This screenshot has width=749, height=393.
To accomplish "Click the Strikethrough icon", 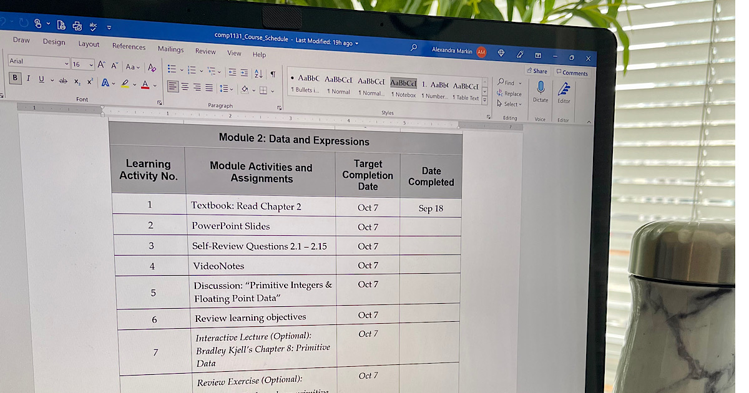I will (63, 80).
